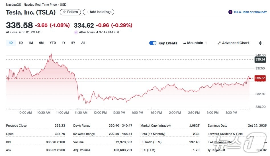
Task: Show the 6M chart range
Action: click(41, 43)
